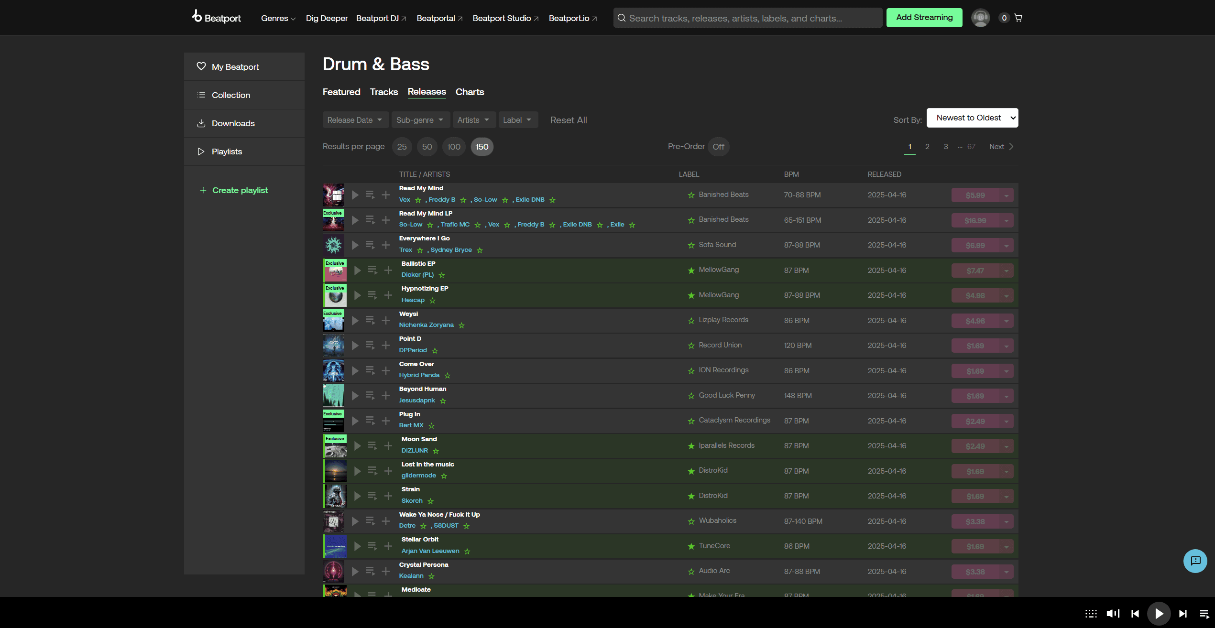Viewport: 1215px width, 628px height.
Task: Click Create playlist
Action: (x=234, y=190)
